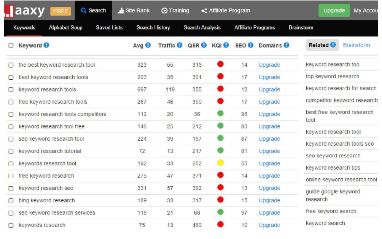
Task: Switch to the Keywords tab
Action: pyautogui.click(x=24, y=28)
